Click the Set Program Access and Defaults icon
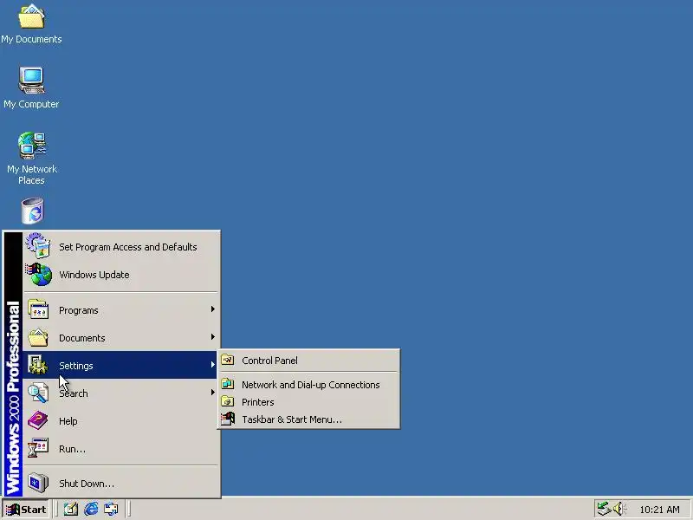The image size is (693, 520). click(38, 246)
